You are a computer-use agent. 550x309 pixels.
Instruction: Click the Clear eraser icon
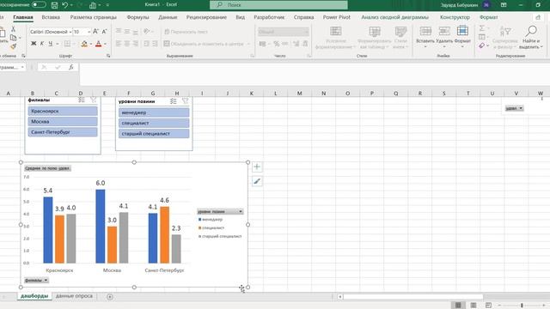point(482,45)
